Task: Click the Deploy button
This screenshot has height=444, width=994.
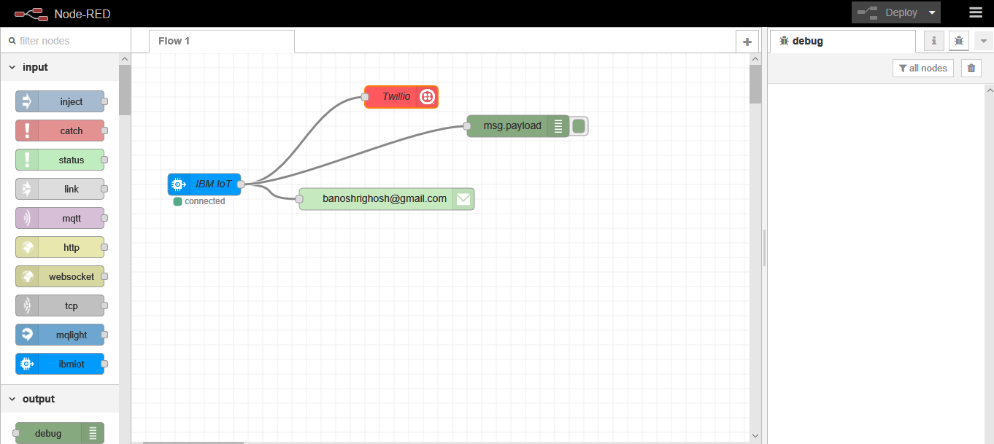Action: [x=888, y=12]
